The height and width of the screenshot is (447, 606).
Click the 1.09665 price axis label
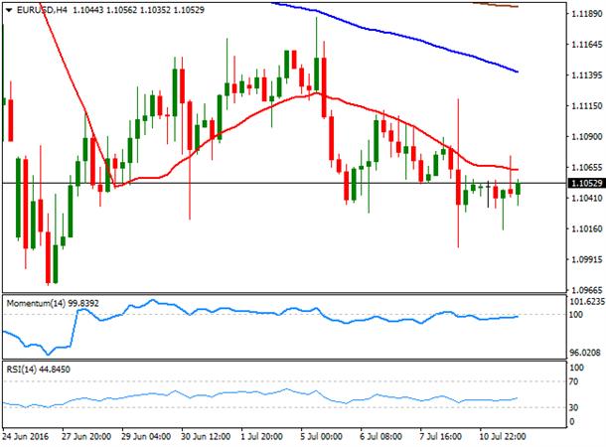(x=587, y=290)
